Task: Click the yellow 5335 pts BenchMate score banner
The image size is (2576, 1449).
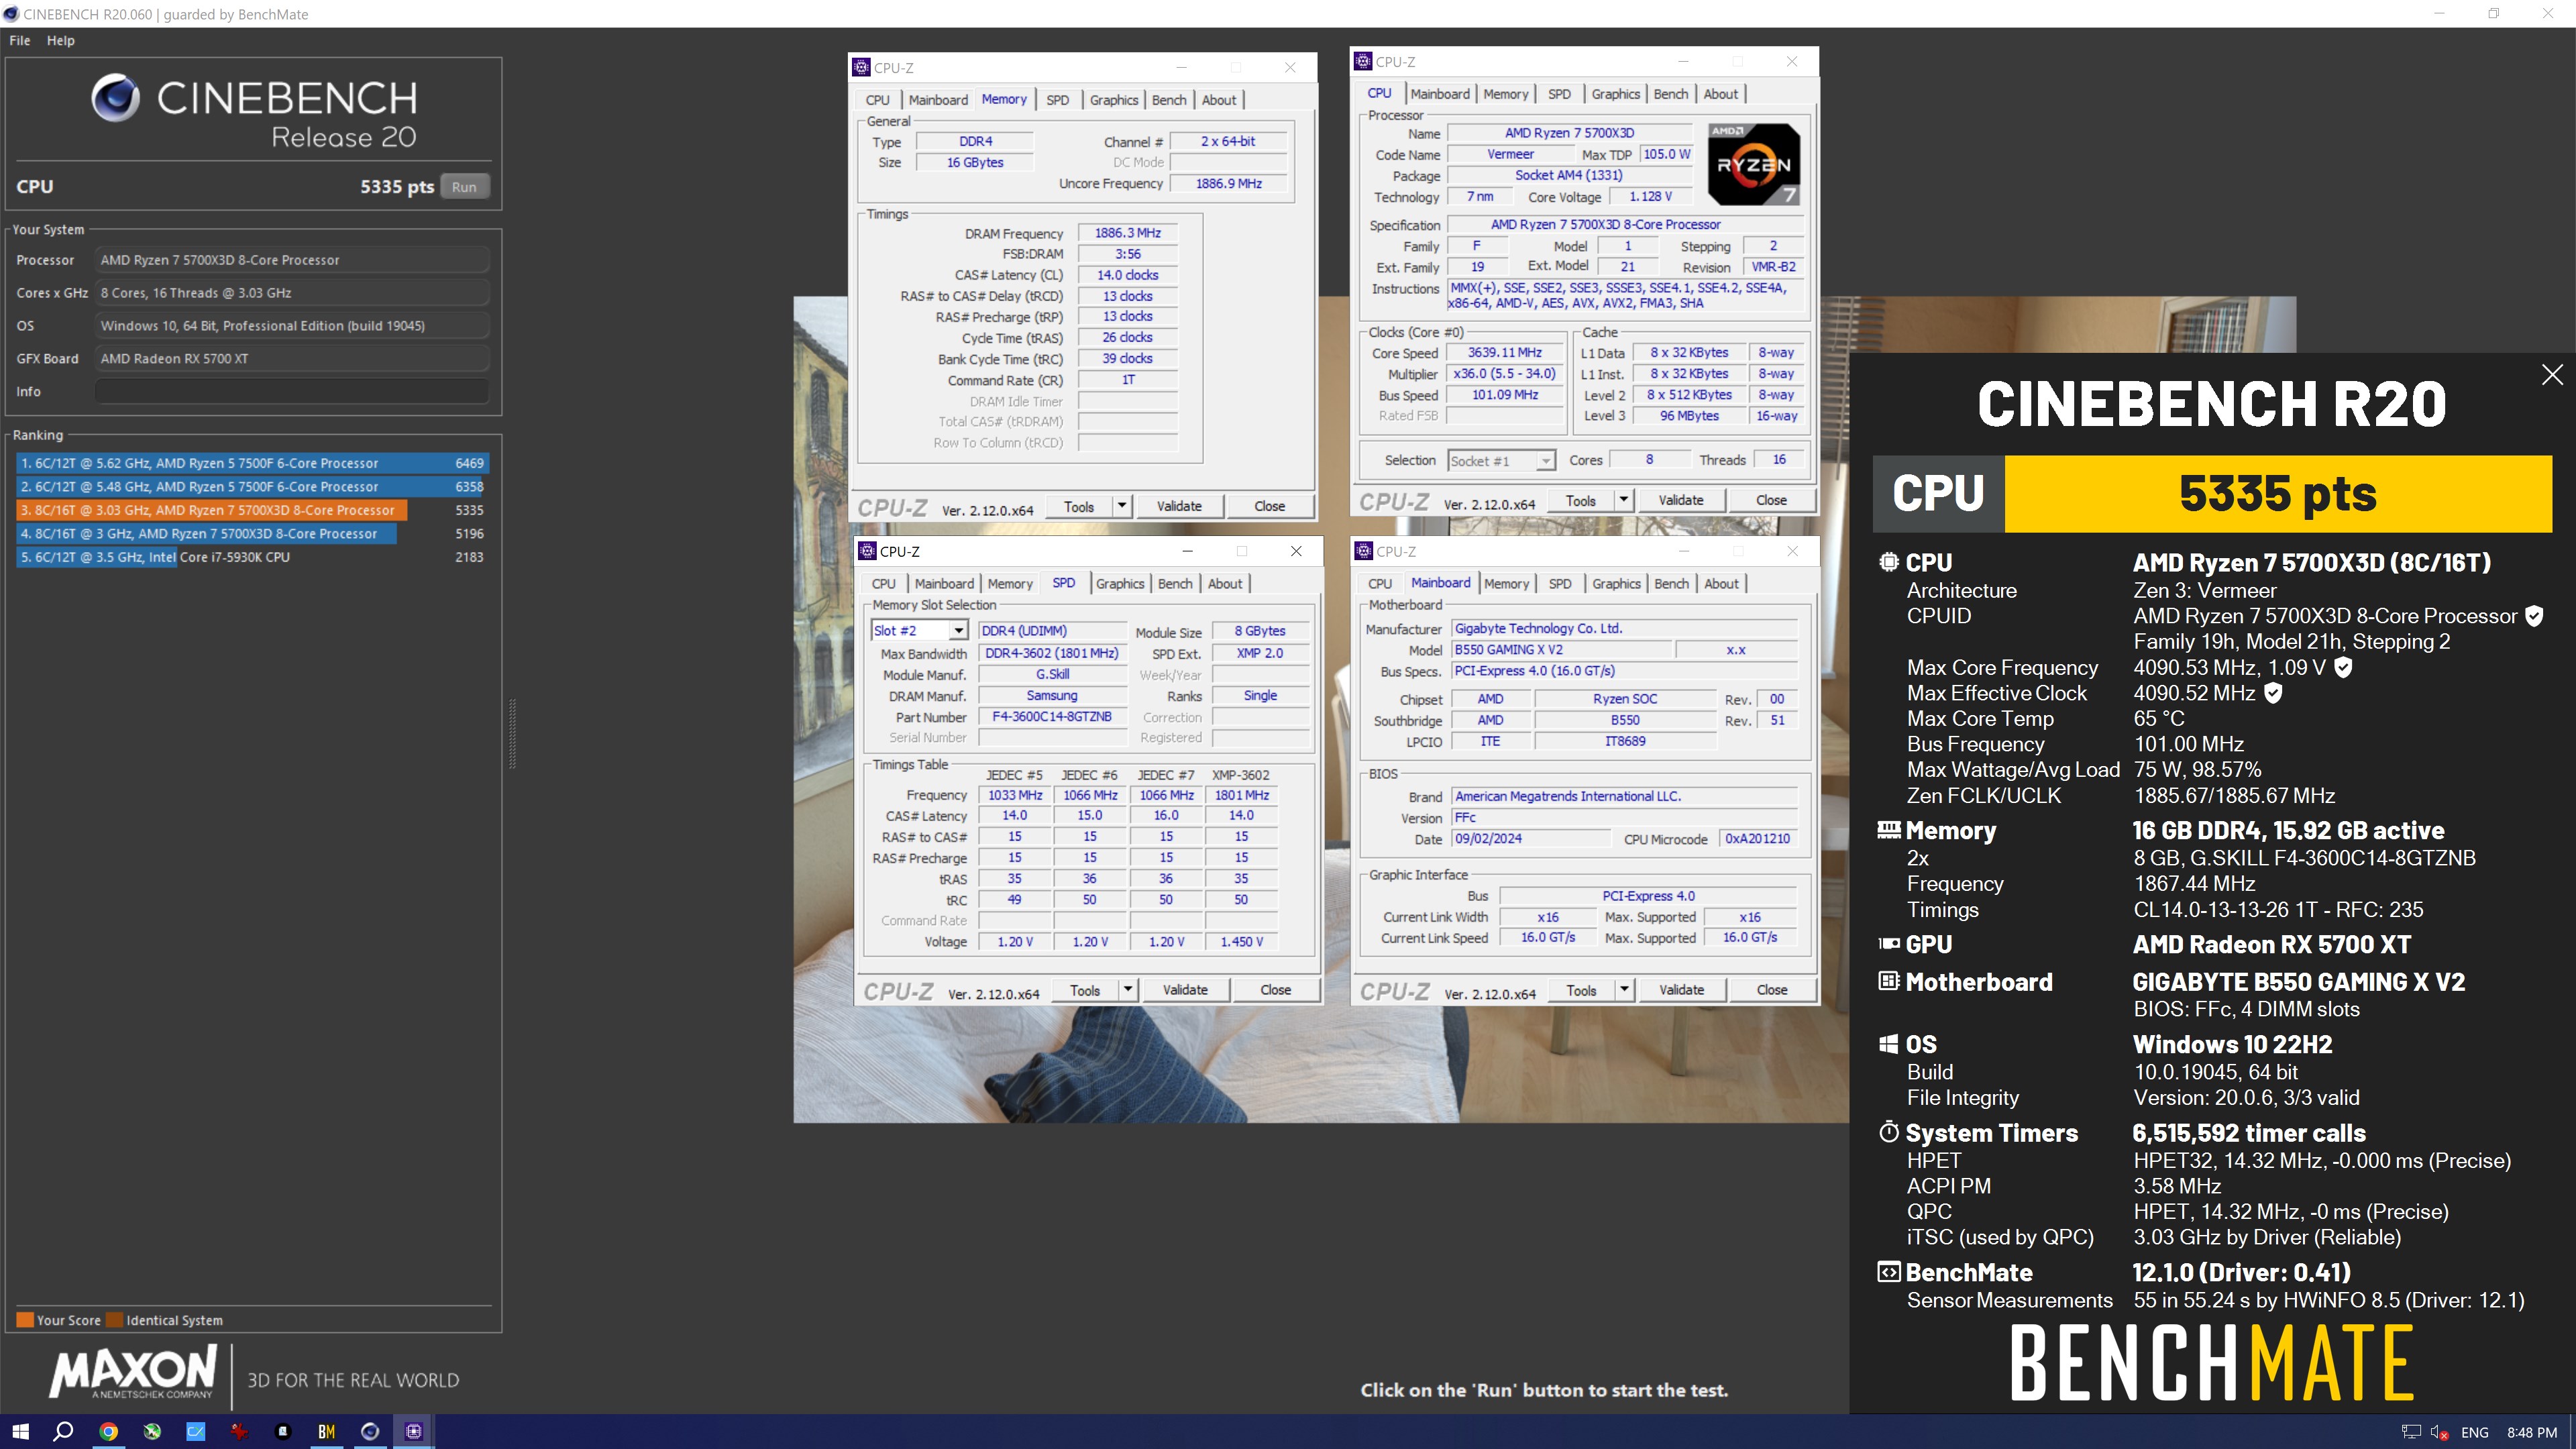Action: click(x=2278, y=494)
